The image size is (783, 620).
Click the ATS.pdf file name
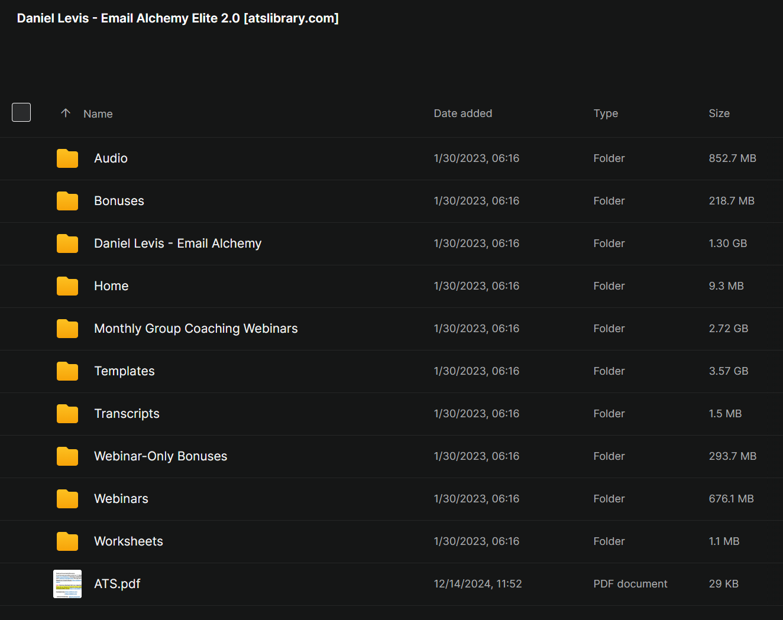pos(117,584)
